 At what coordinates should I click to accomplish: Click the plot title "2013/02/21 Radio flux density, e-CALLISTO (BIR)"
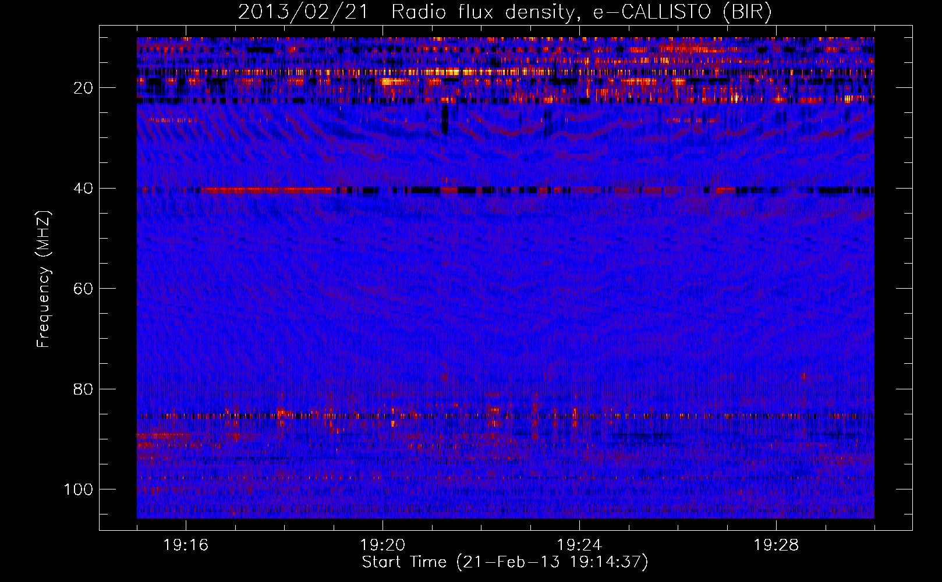505,12
